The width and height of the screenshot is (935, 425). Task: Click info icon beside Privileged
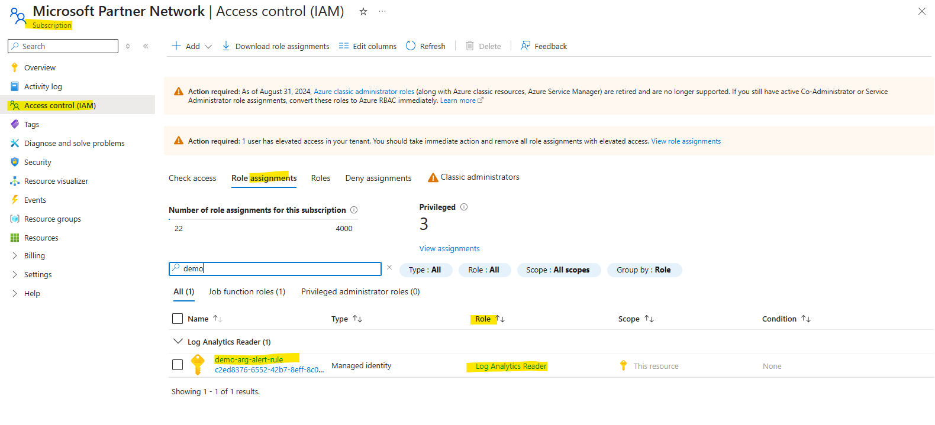(x=464, y=207)
